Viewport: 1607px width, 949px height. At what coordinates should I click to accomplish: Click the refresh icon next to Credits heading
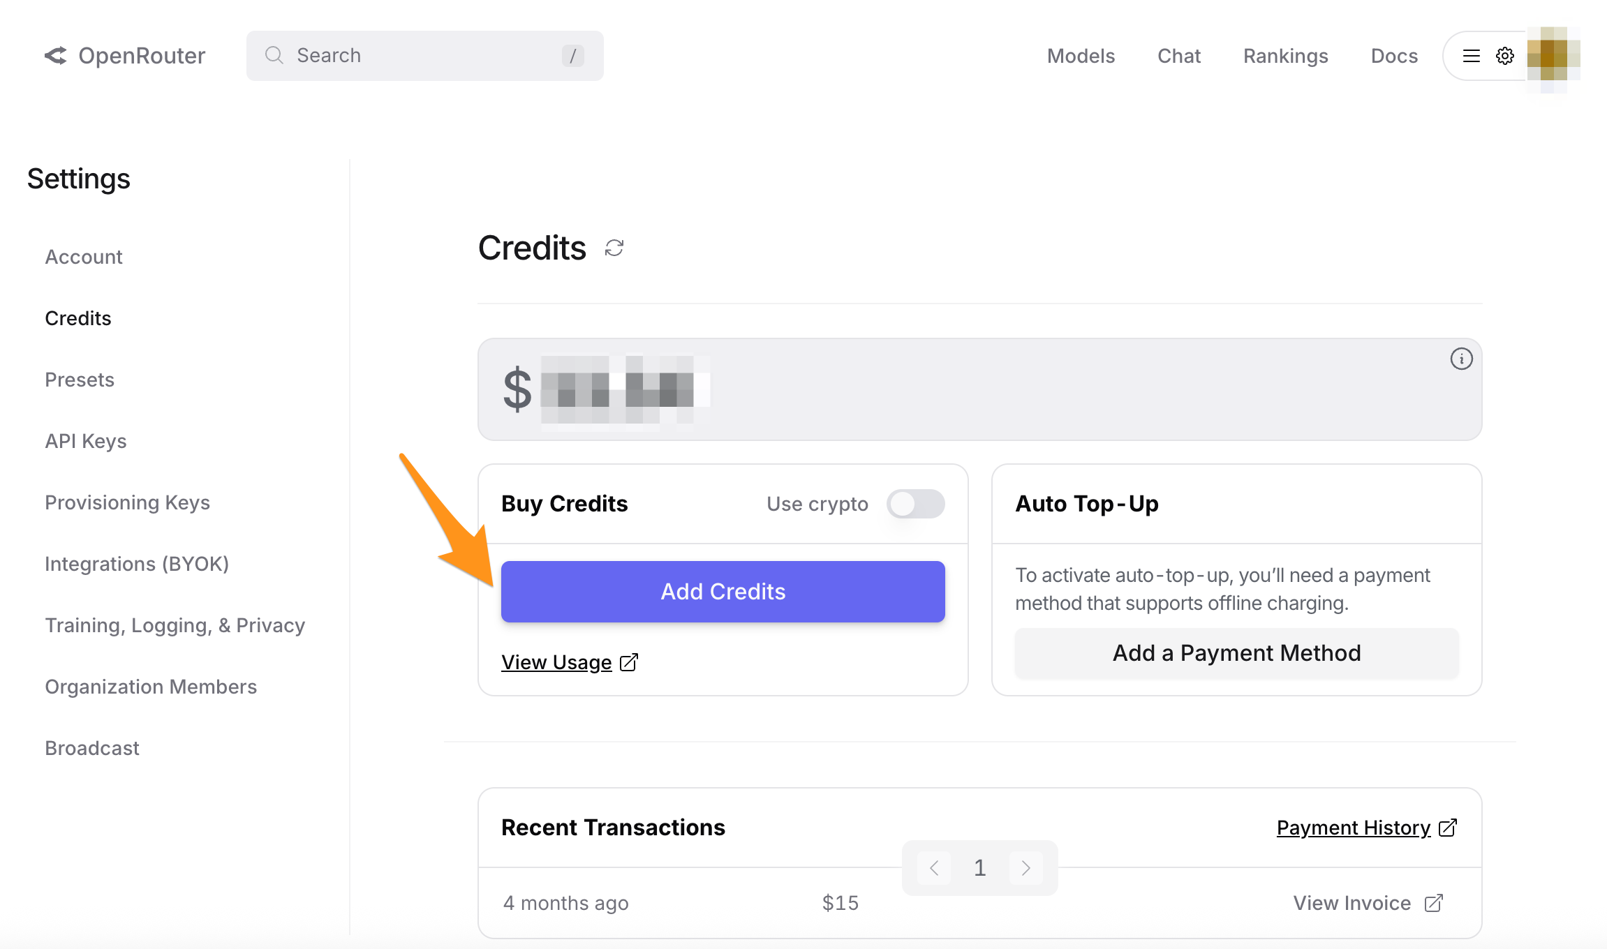pos(614,248)
